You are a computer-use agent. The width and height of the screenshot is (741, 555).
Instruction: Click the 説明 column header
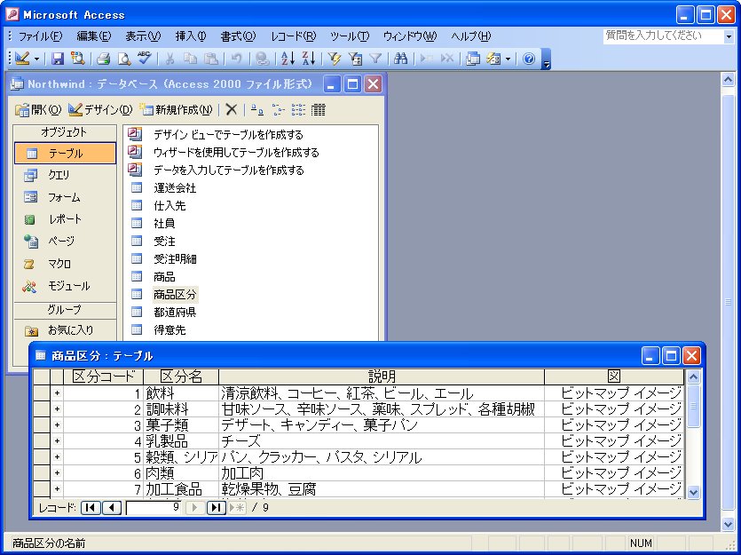click(x=382, y=377)
